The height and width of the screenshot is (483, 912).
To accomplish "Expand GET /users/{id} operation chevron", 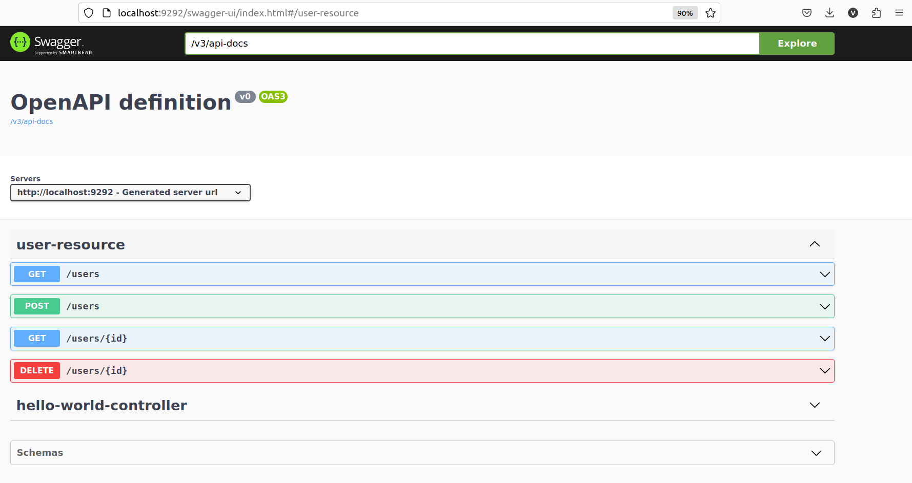I will [x=824, y=339].
